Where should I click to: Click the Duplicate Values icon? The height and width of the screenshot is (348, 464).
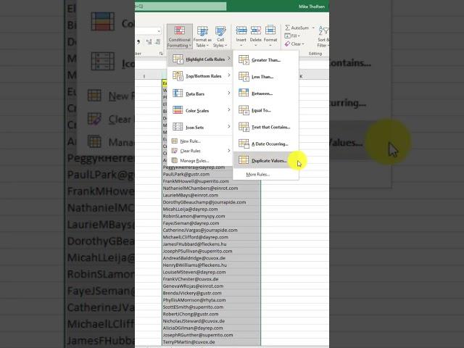pyautogui.click(x=244, y=160)
